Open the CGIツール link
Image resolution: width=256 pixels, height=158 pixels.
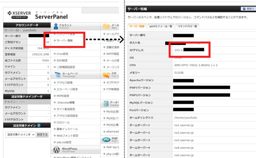click(x=63, y=122)
